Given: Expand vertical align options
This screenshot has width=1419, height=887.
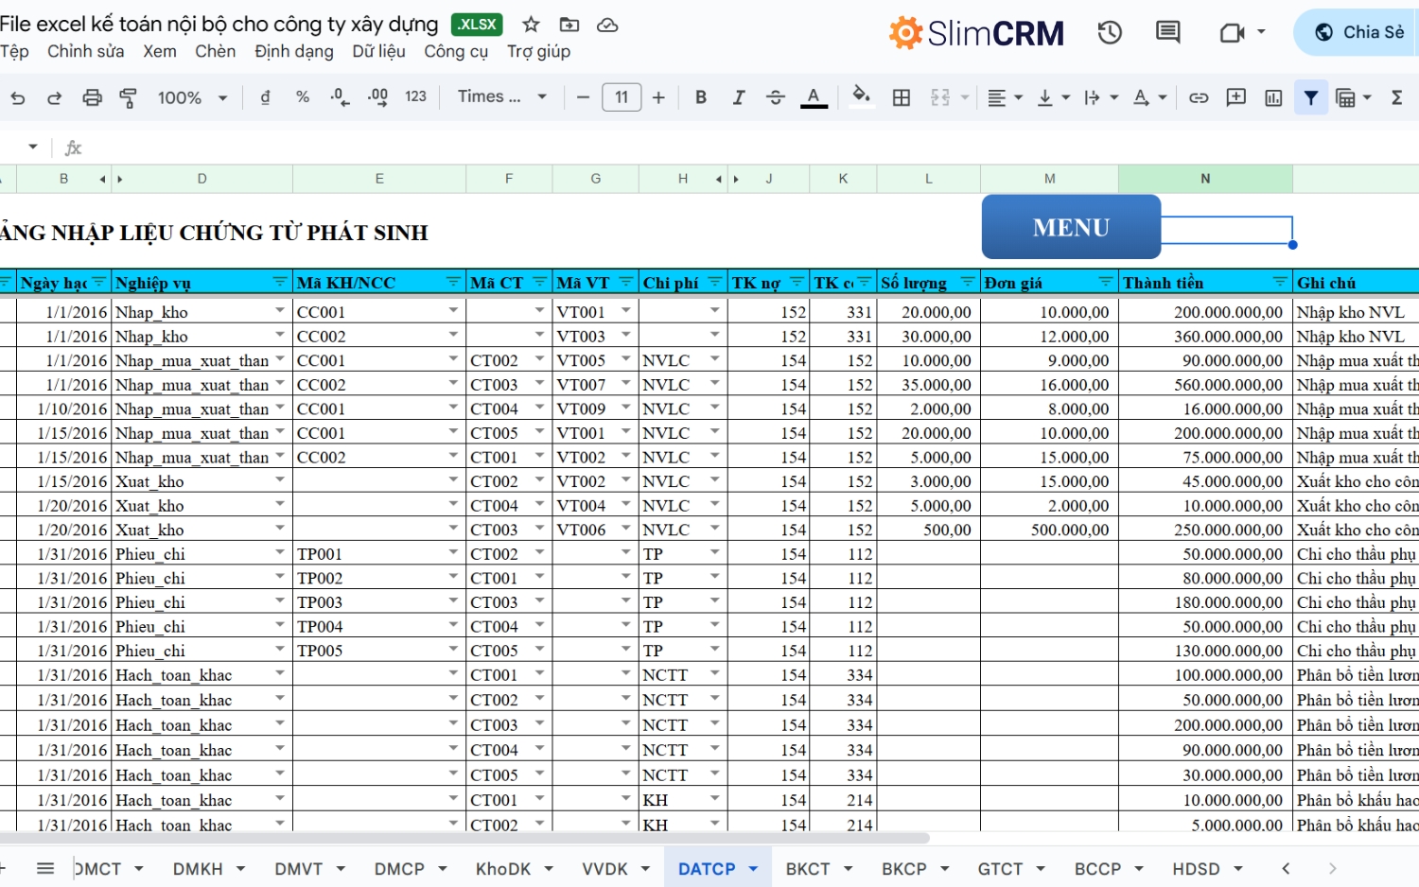Looking at the screenshot, I should (1065, 97).
